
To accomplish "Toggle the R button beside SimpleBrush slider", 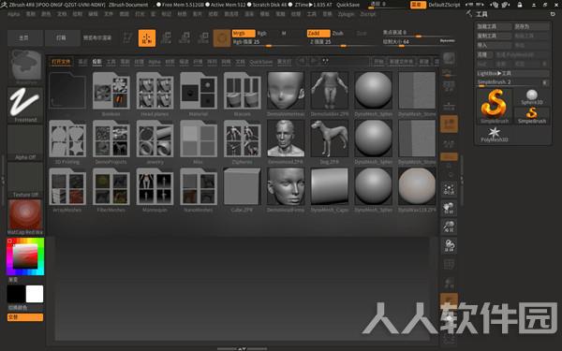I will (x=545, y=82).
